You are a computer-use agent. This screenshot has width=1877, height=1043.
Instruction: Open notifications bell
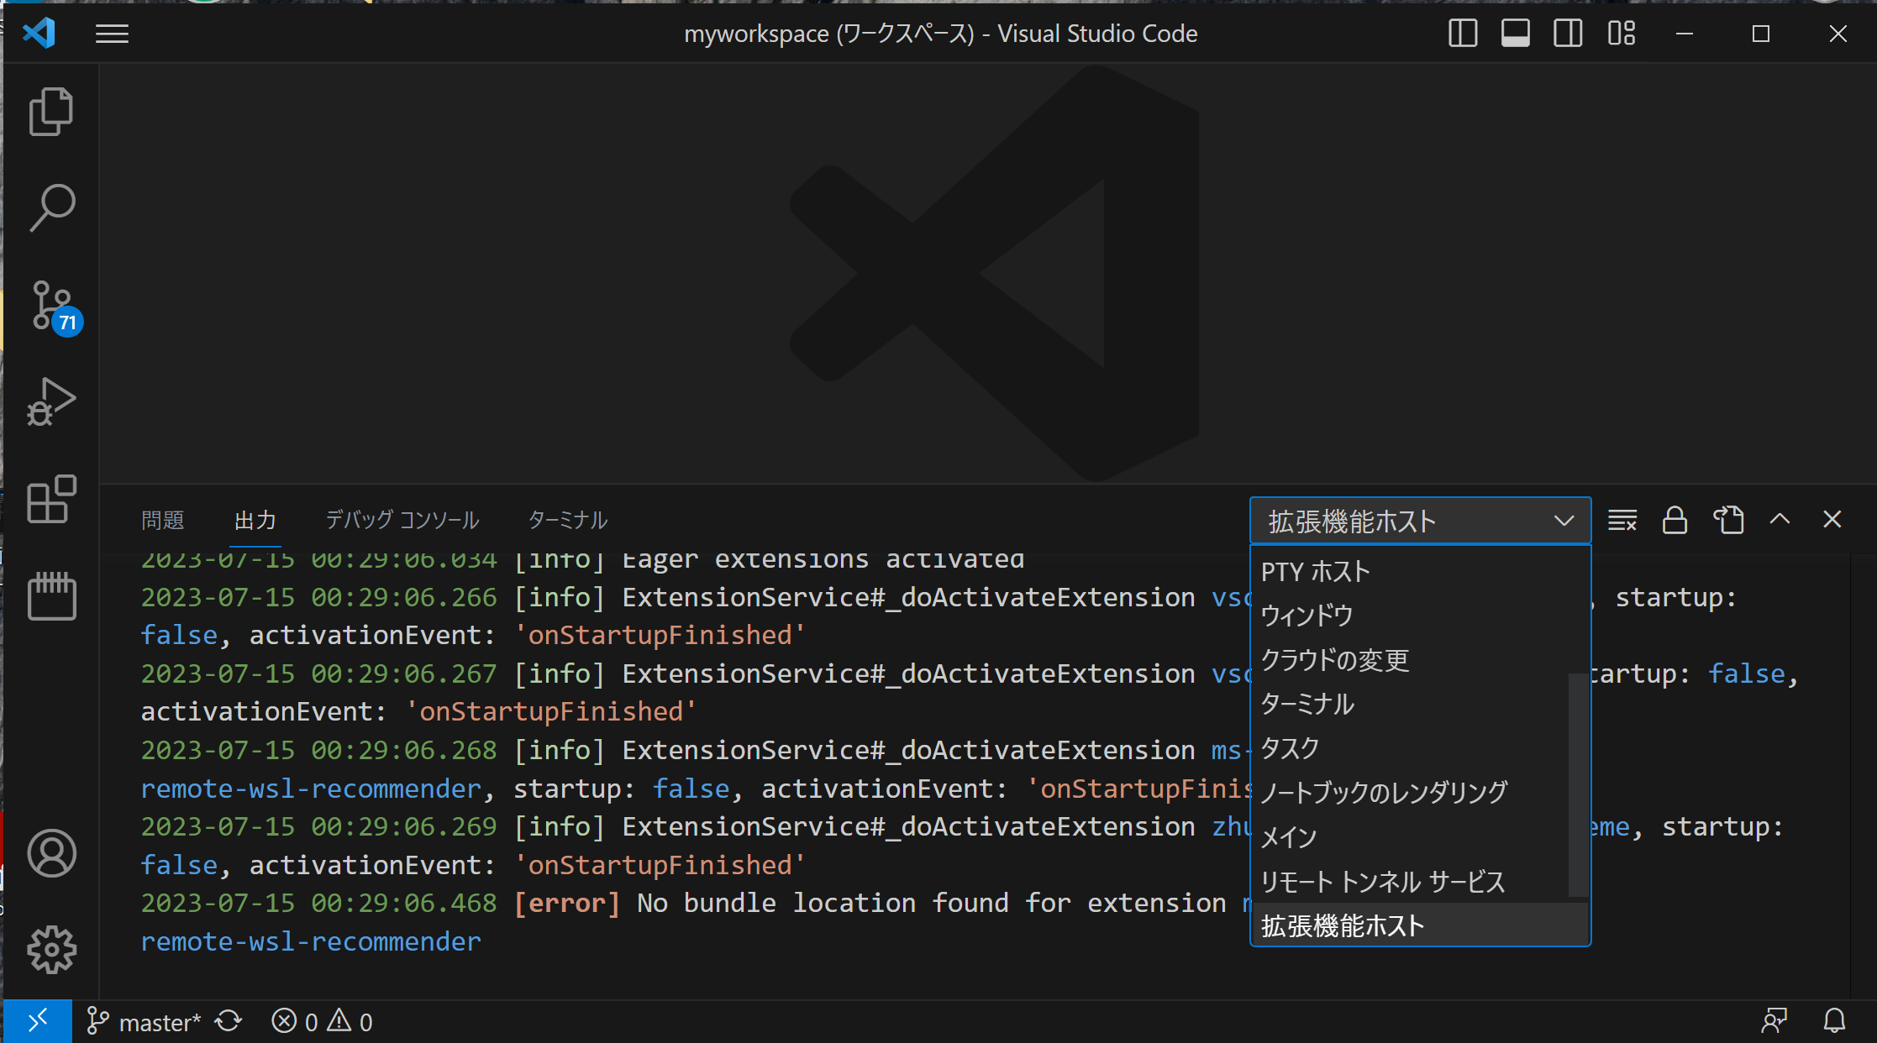(1835, 1022)
